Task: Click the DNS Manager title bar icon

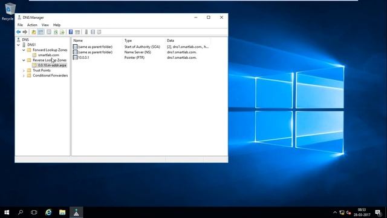Action: 19,18
